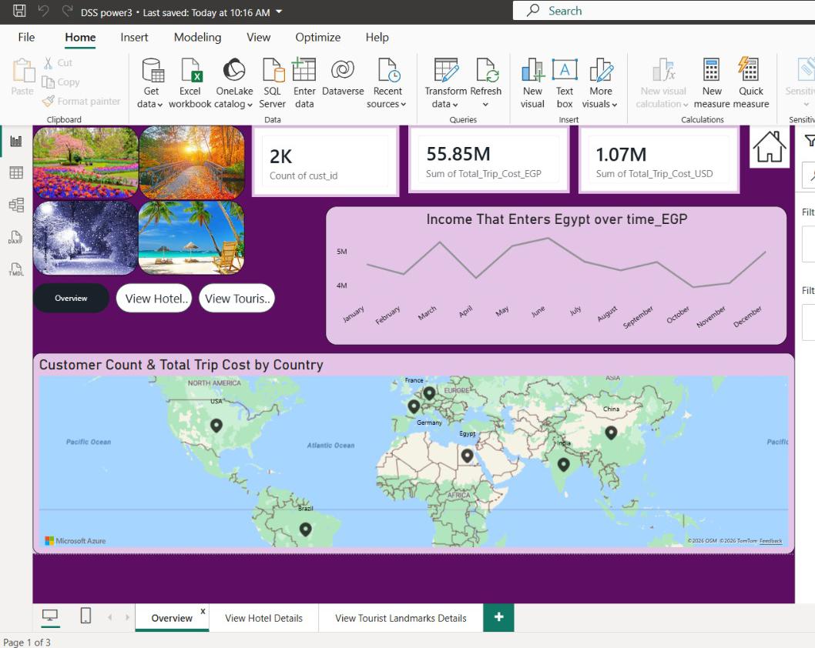Redo the last action

coord(66,11)
